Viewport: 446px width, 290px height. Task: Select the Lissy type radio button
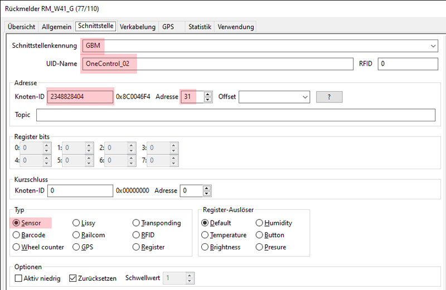76,223
